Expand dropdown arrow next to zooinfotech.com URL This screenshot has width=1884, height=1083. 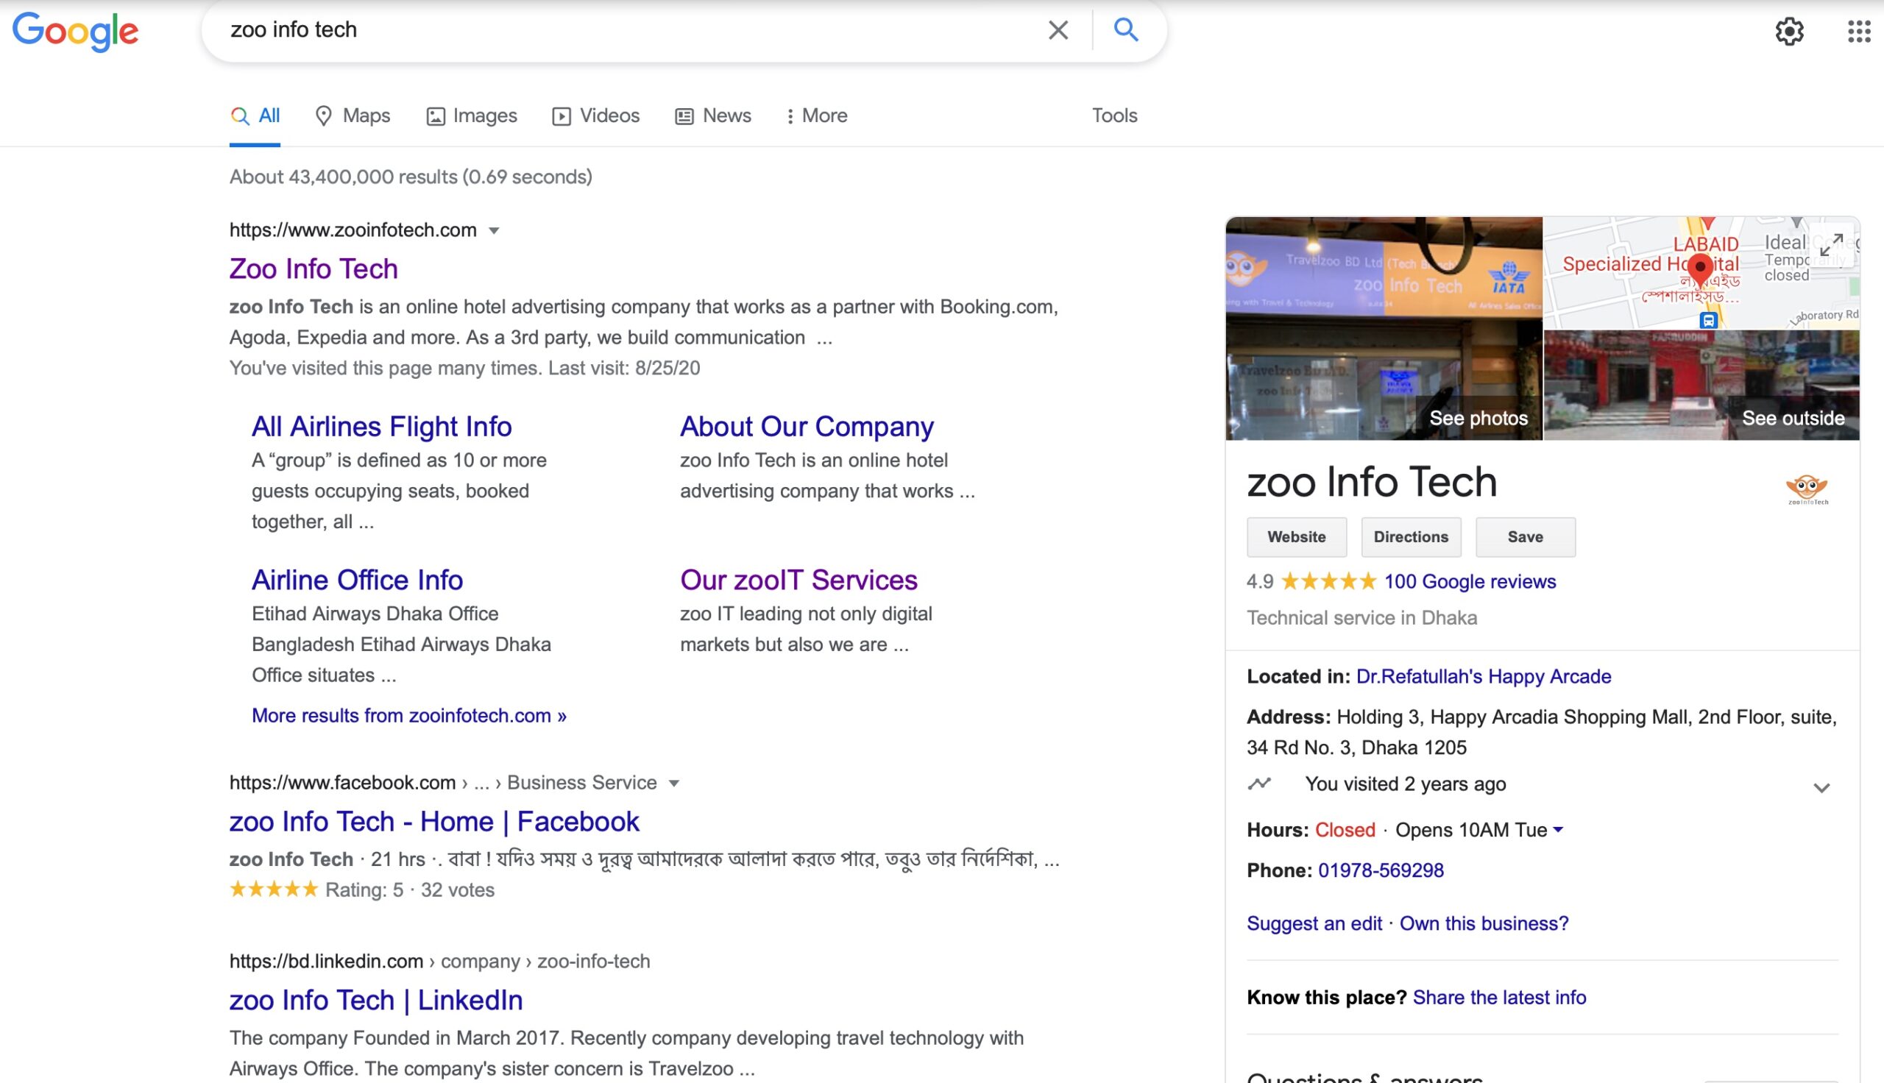[x=494, y=230]
